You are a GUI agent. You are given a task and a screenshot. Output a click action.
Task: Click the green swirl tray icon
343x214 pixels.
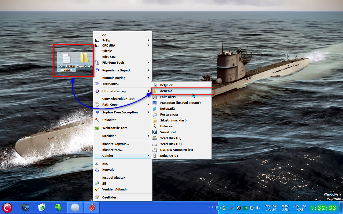point(225,208)
